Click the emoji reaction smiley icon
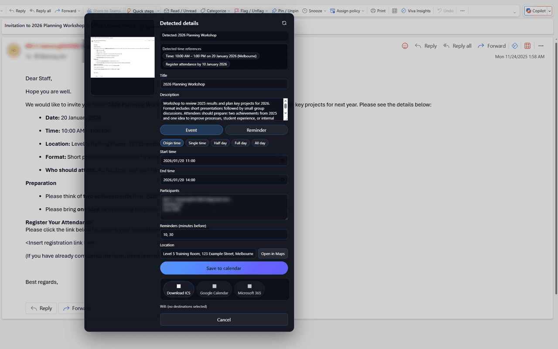The height and width of the screenshot is (349, 558). click(x=405, y=46)
